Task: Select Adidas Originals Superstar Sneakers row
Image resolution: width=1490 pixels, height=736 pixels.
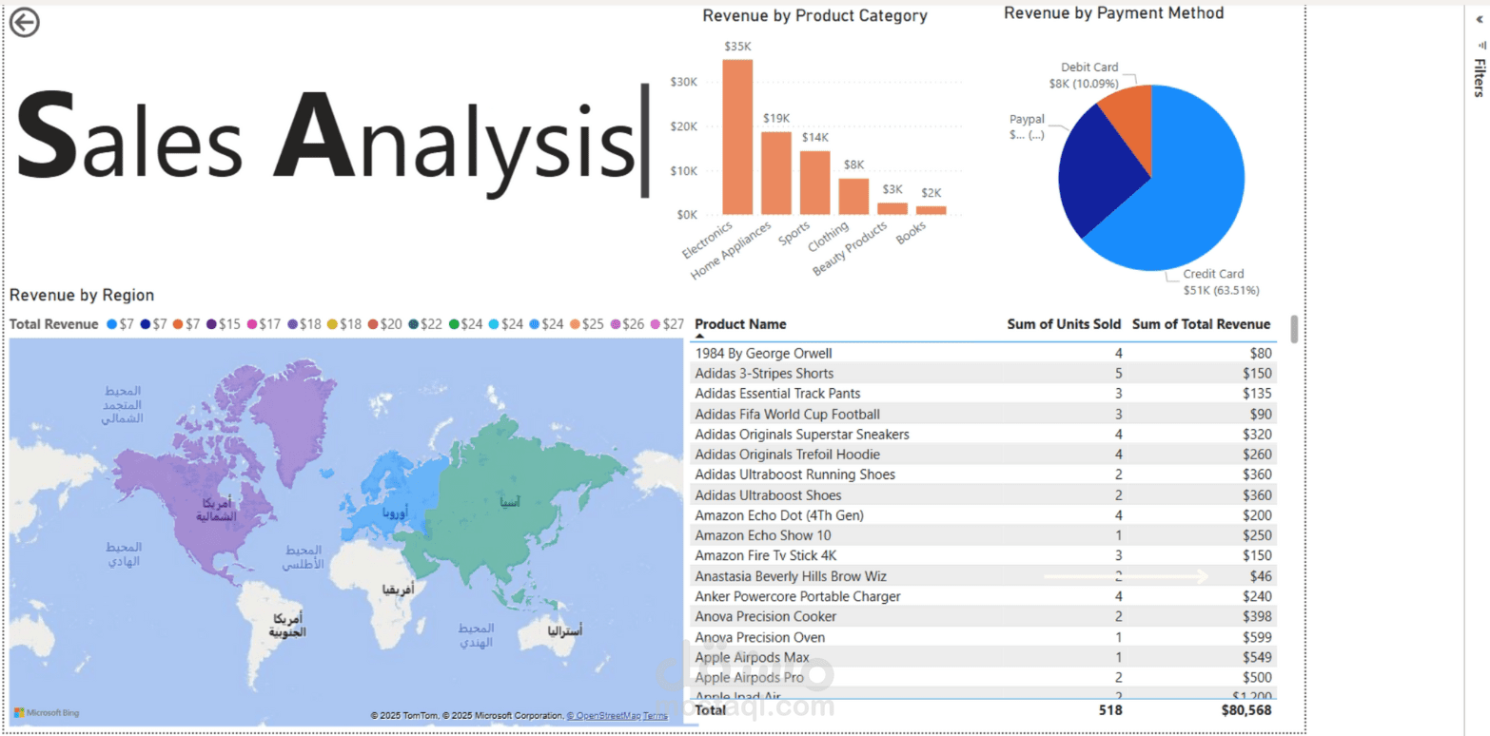Action: tap(983, 435)
